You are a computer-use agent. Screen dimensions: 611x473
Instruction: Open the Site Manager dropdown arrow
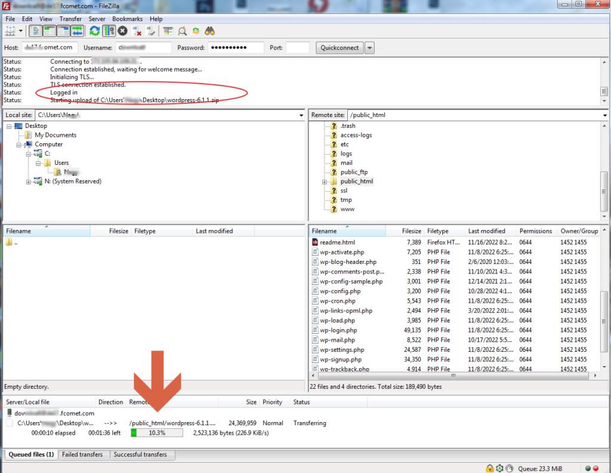(21, 31)
